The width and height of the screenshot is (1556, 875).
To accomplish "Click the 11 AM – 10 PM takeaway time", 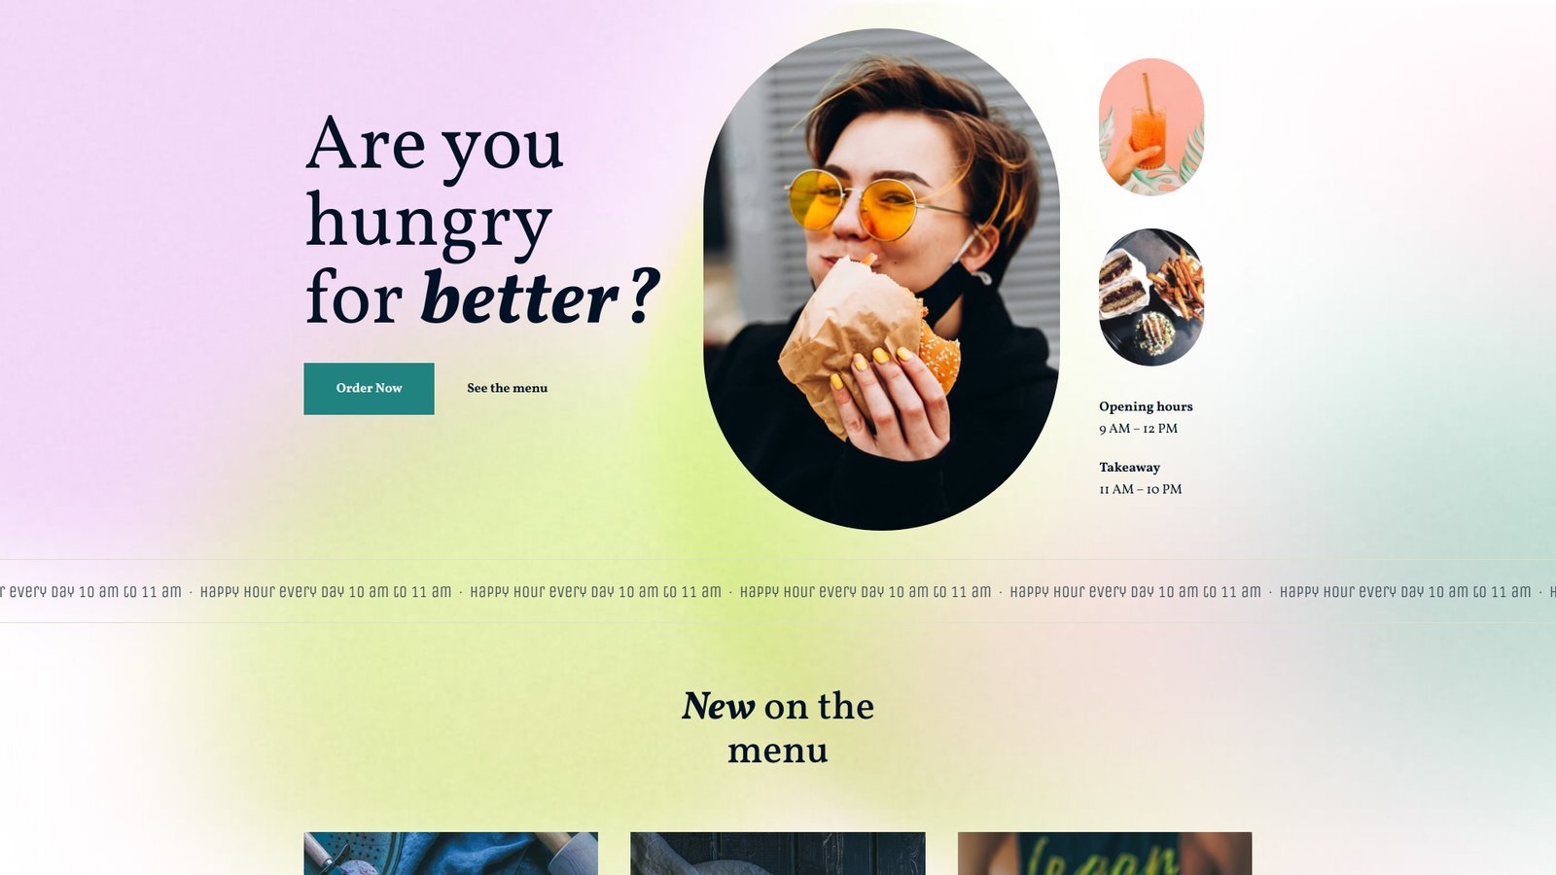I will point(1140,489).
